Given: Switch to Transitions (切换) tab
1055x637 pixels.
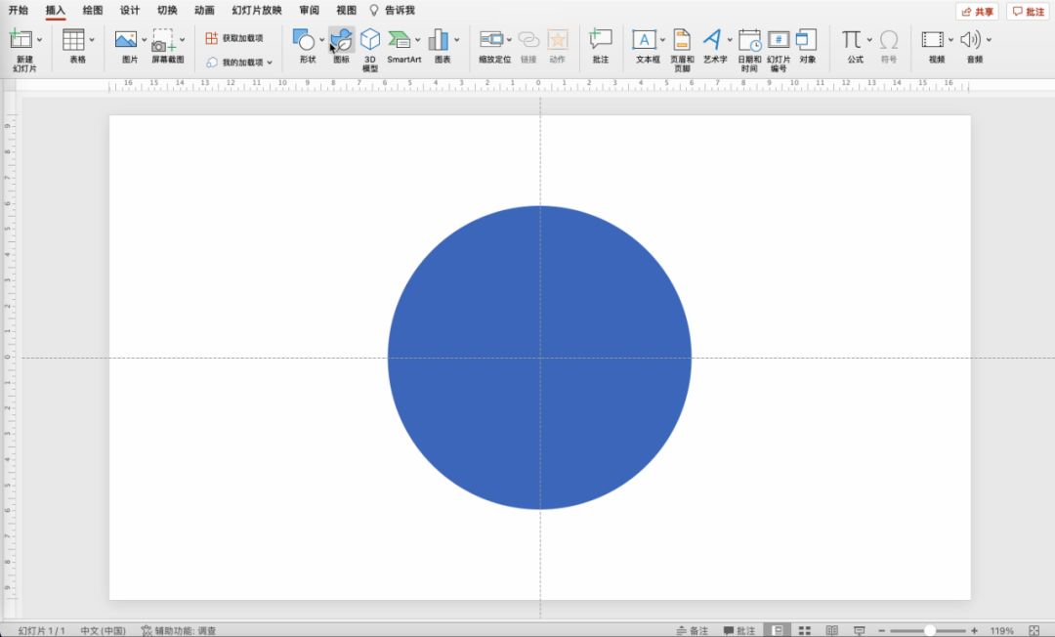Looking at the screenshot, I should pos(167,10).
